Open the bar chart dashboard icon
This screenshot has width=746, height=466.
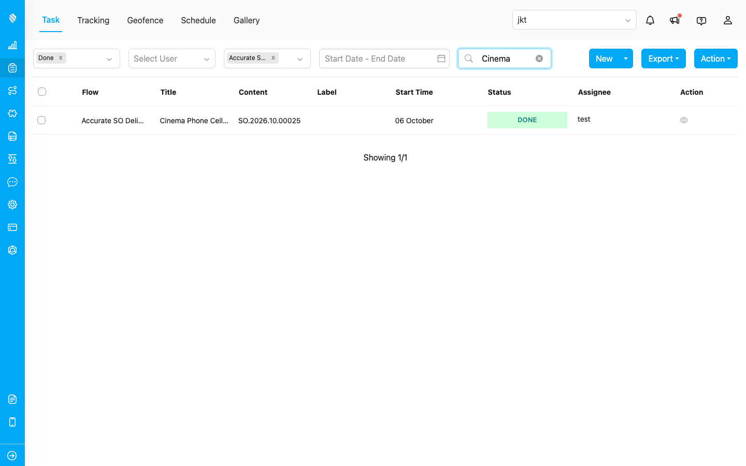[12, 45]
